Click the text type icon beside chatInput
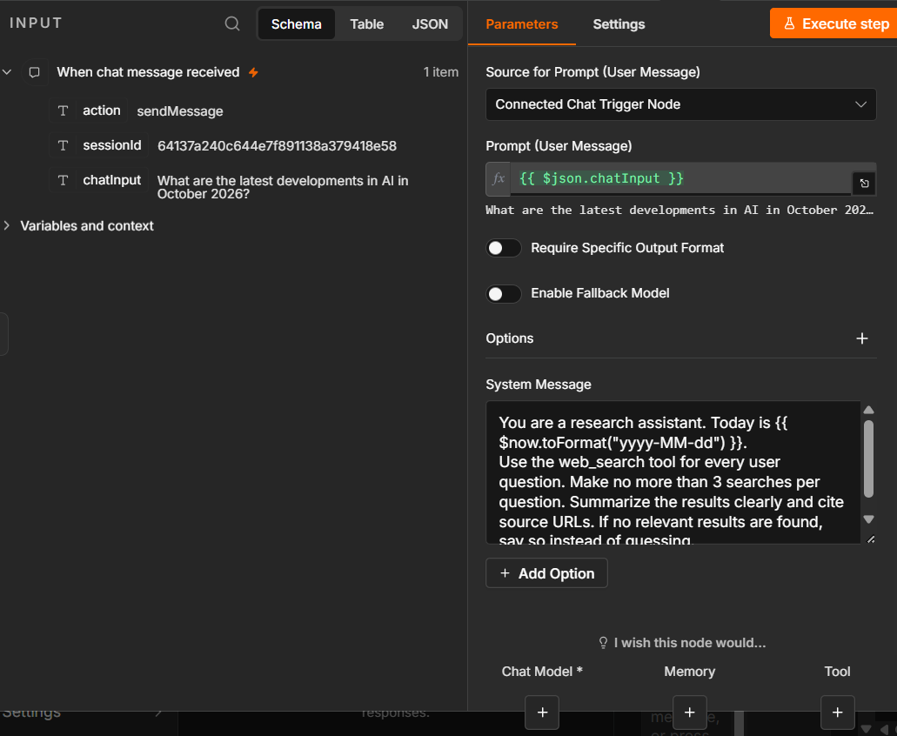 click(64, 181)
